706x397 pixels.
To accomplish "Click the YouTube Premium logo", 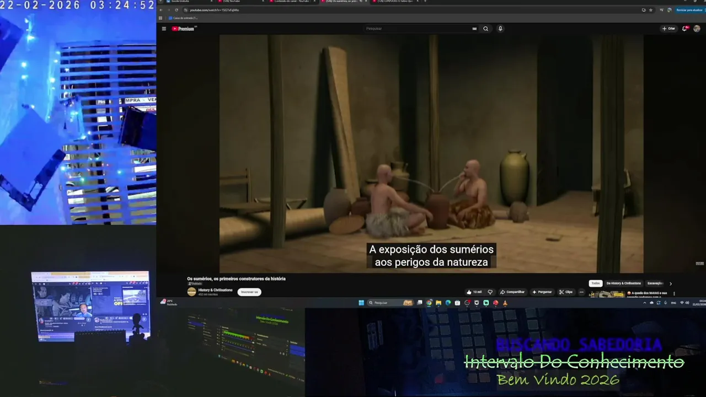I will tap(183, 29).
